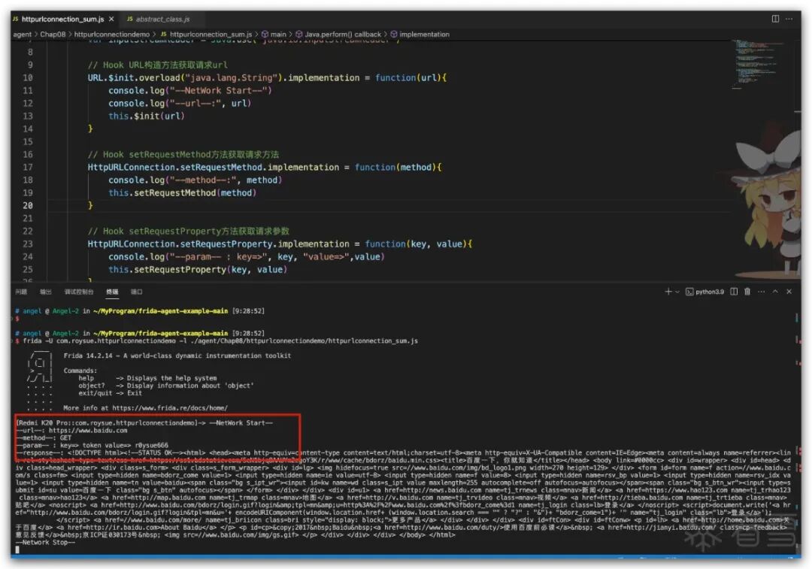The width and height of the screenshot is (812, 569).
Task: Kill the terminal with the trash icon
Action: (747, 292)
